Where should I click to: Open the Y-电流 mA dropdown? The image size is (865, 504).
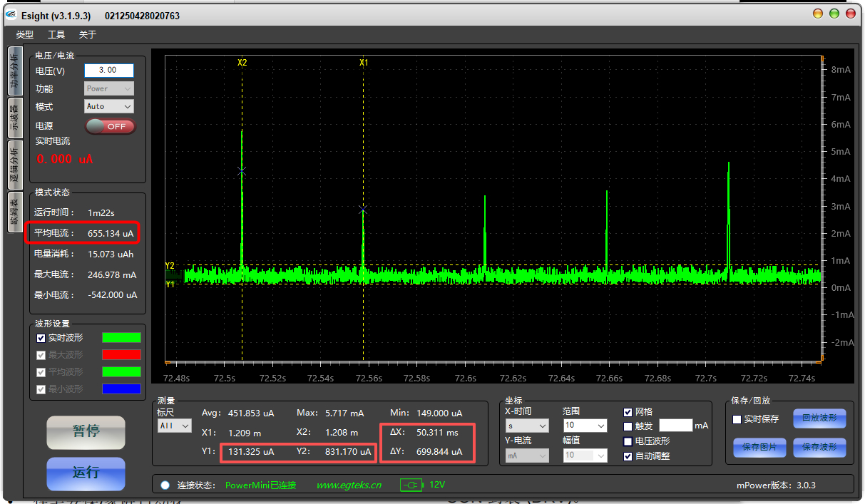[527, 456]
